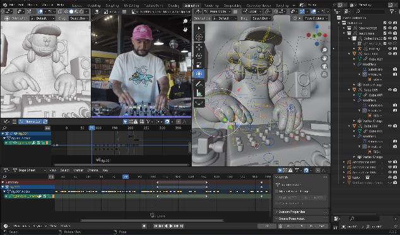The image size is (400, 235).
Task: Switch to the Modeling workspace tab
Action: [x=93, y=5]
